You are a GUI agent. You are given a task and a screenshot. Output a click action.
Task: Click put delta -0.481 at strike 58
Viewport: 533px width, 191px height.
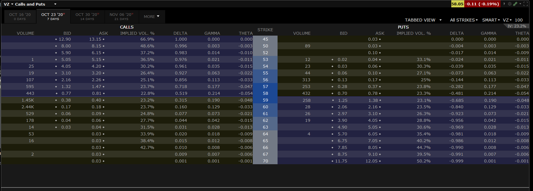[x=456, y=93]
